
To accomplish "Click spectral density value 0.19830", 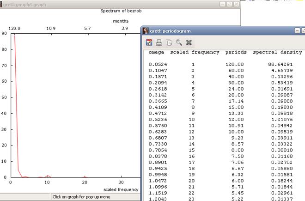I will coord(282,107).
